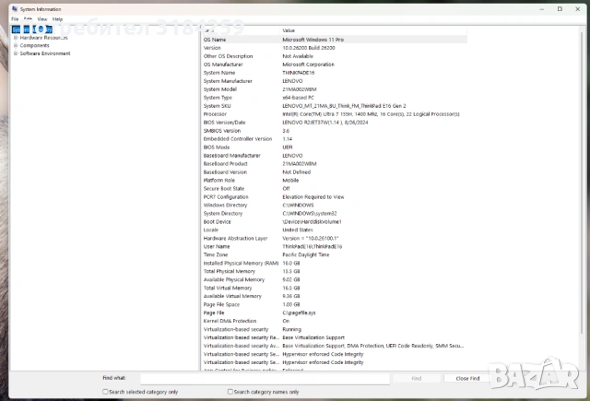Image resolution: width=590 pixels, height=401 pixels.
Task: Select the Boot Device row
Action: pos(334,221)
